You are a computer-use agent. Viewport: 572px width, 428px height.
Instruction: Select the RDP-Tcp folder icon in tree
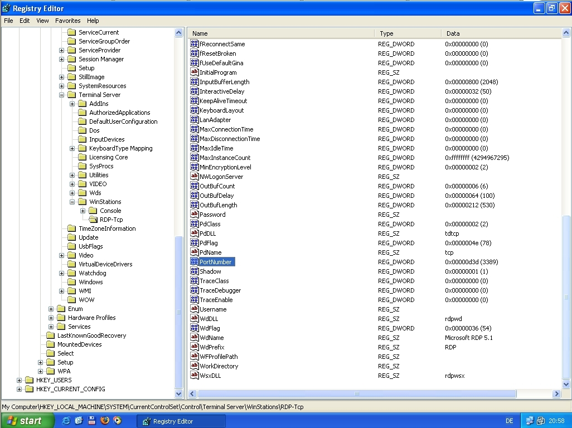pos(93,220)
